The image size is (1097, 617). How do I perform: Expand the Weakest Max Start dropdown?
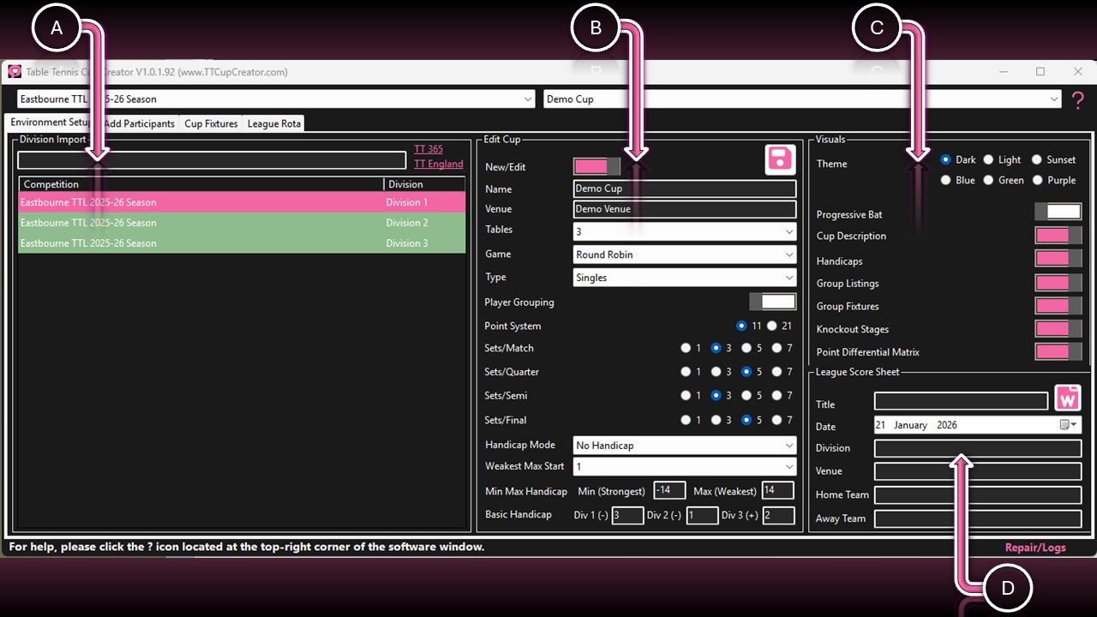(685, 467)
